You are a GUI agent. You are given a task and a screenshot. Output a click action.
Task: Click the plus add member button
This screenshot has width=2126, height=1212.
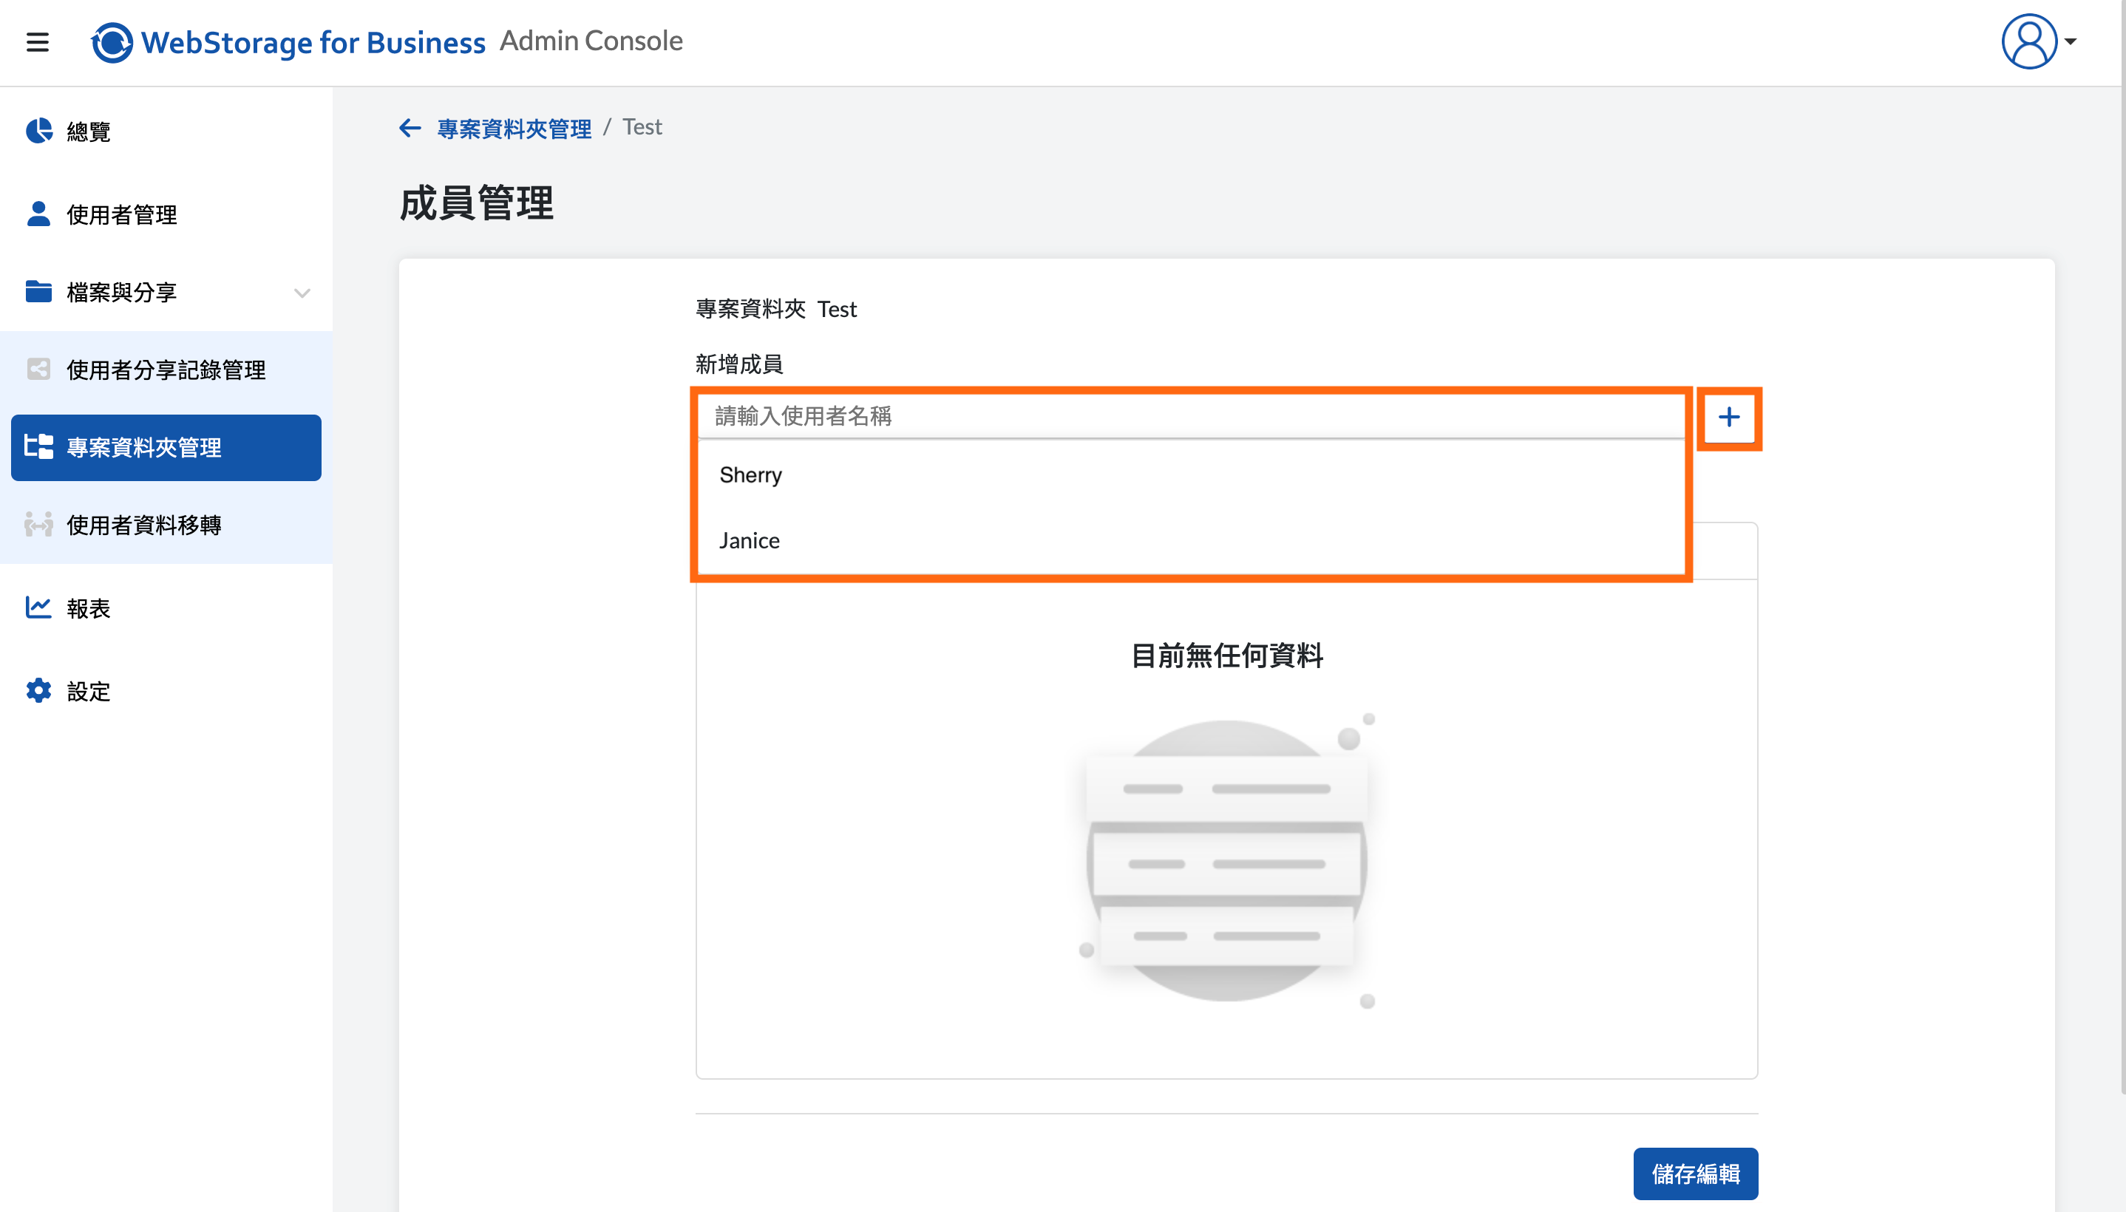1729,417
